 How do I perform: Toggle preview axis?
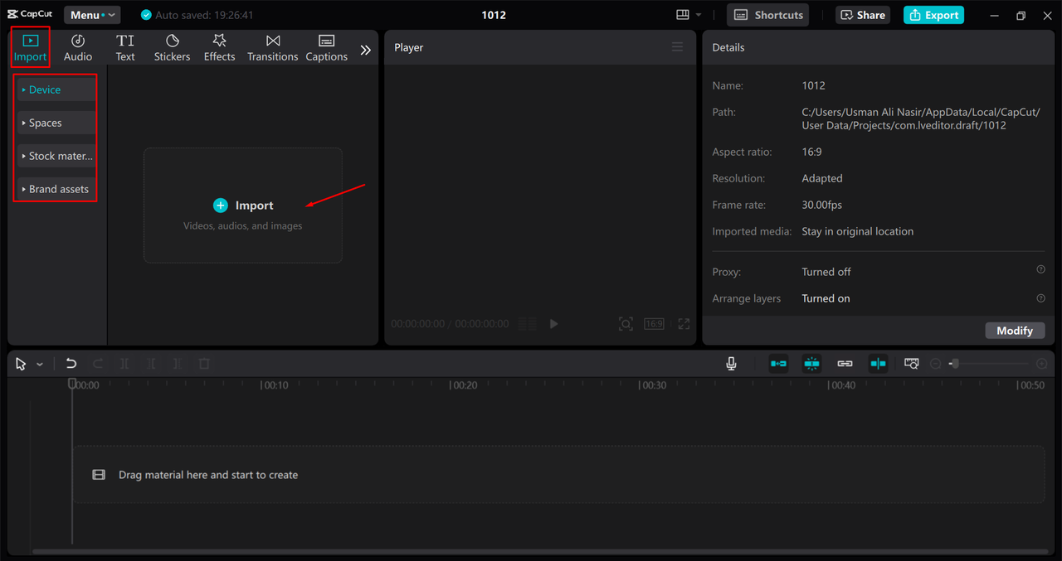(x=878, y=364)
